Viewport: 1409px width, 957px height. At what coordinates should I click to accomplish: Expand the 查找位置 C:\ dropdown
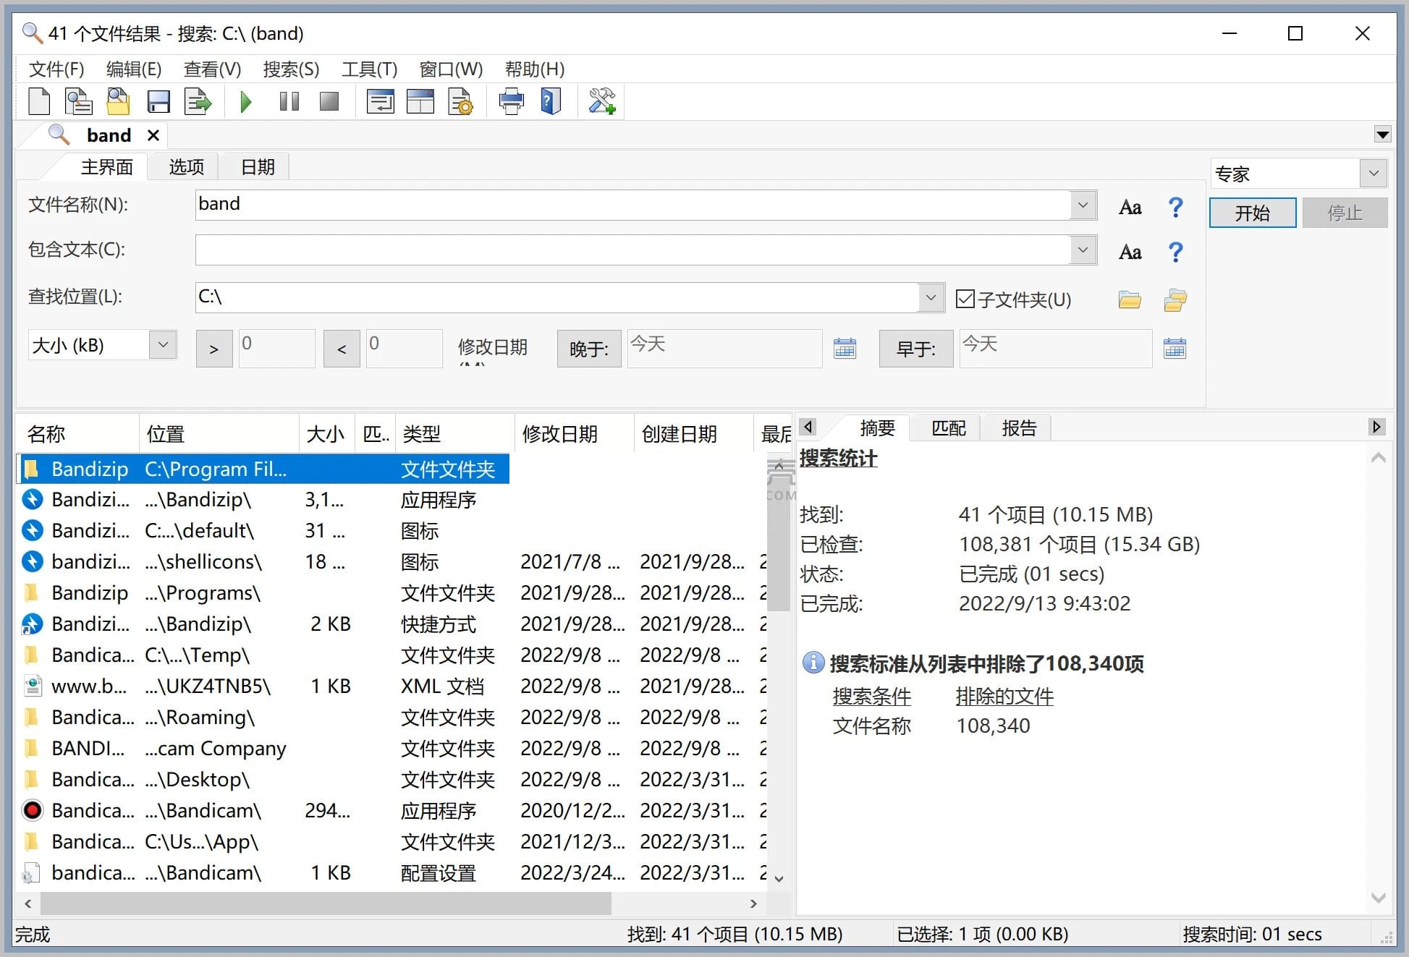tap(931, 297)
